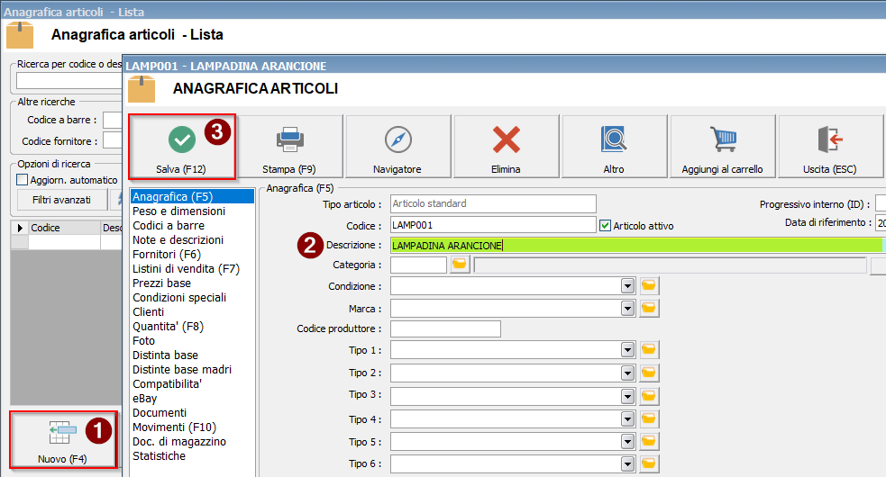Click the green Descrizione text field

point(631,245)
